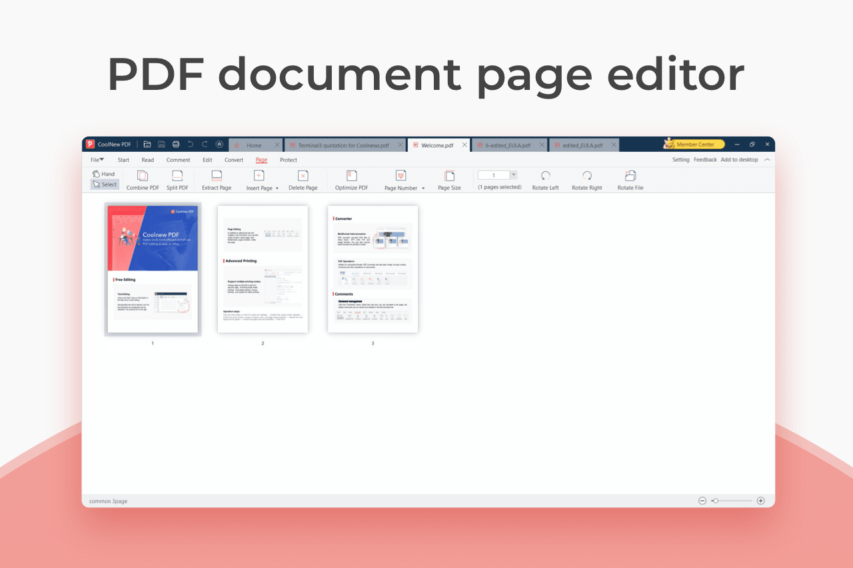The height and width of the screenshot is (568, 853).
Task: Select the Combine PDF tool
Action: (x=142, y=179)
